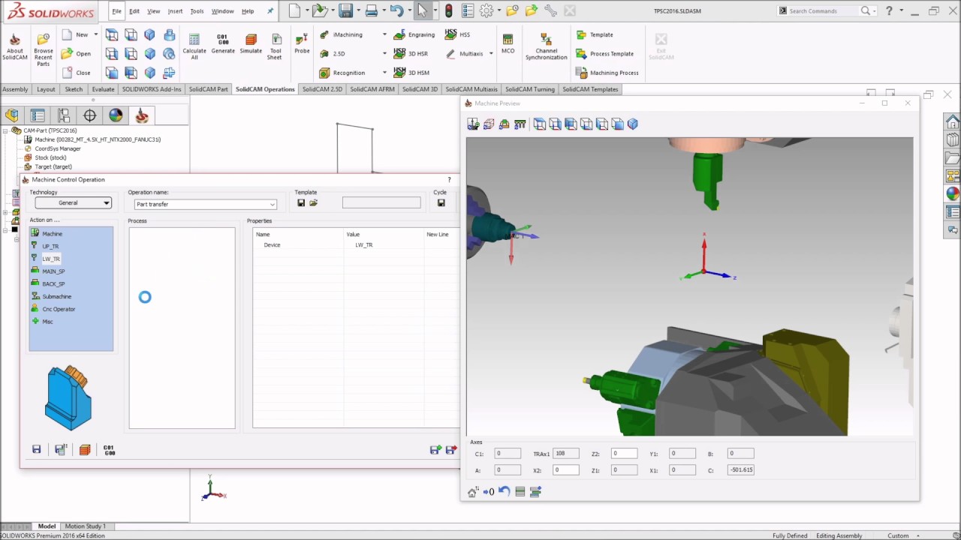This screenshot has height=540, width=961.
Task: Switch to SolidCAM Turning tab
Action: click(530, 89)
